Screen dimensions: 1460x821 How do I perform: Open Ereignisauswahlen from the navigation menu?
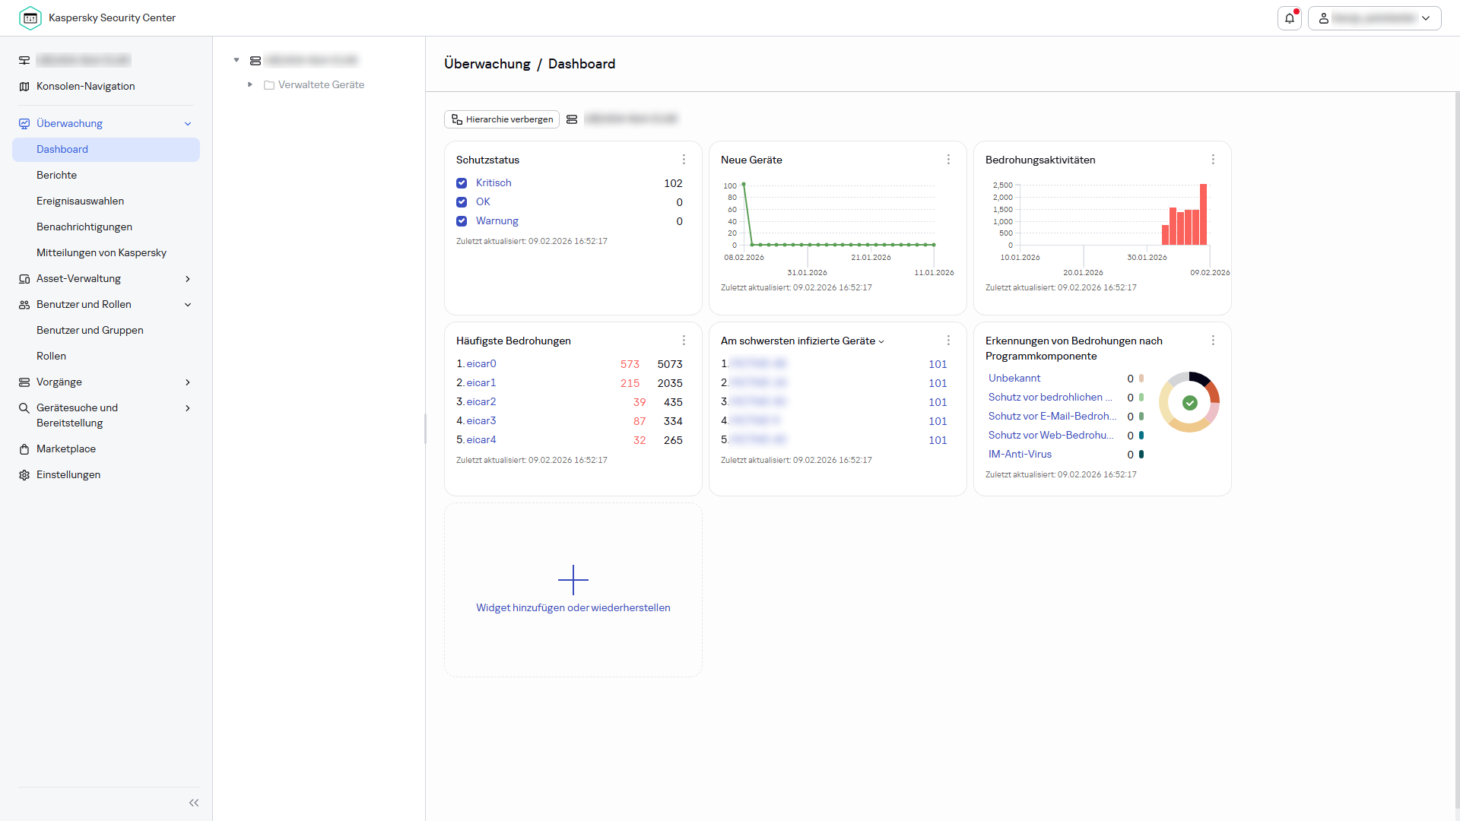80,201
